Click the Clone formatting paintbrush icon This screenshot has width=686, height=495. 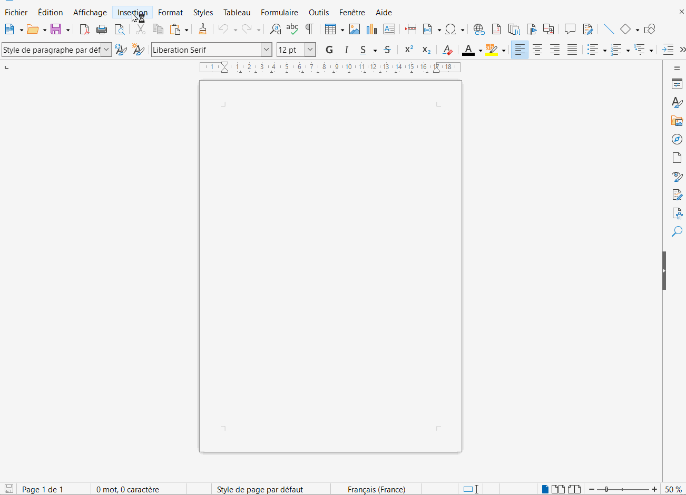[x=202, y=30]
